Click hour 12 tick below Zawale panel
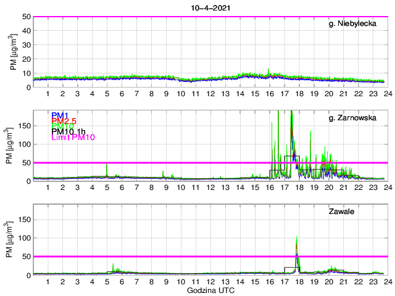 [x=210, y=281]
